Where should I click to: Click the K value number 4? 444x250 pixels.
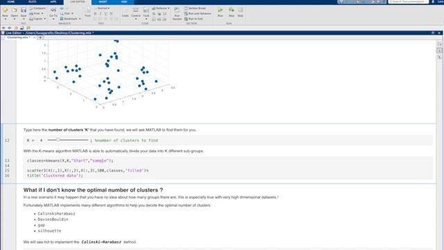point(41,140)
